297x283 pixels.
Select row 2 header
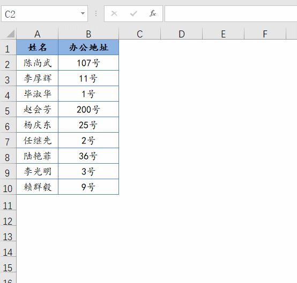(x=8, y=63)
